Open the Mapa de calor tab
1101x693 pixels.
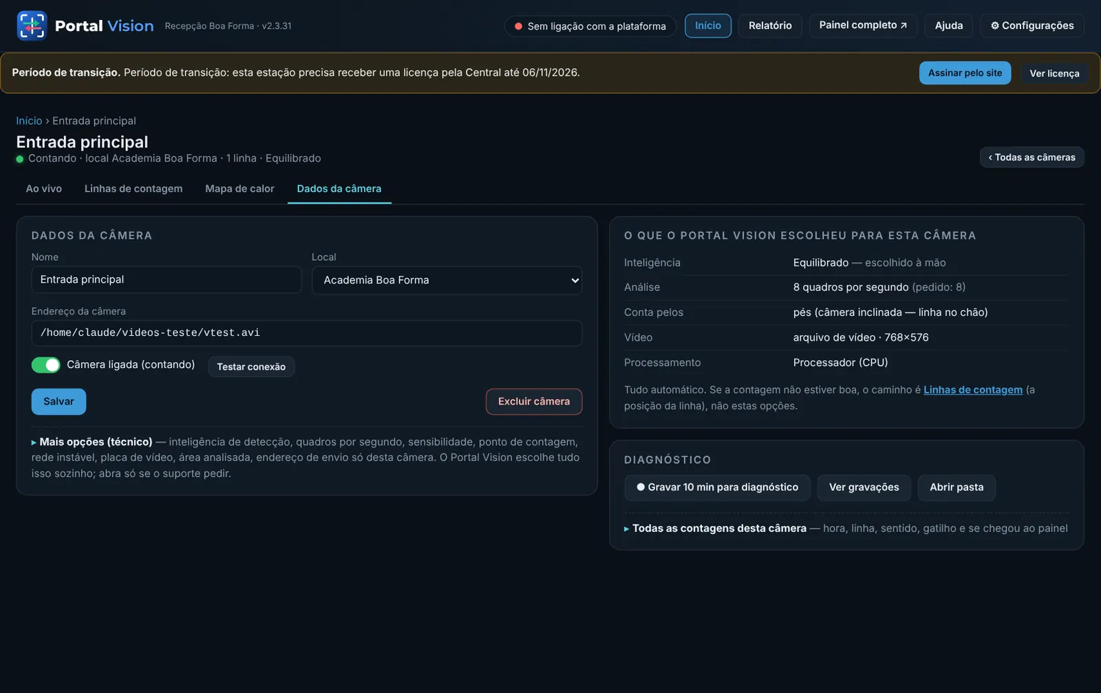click(x=239, y=189)
